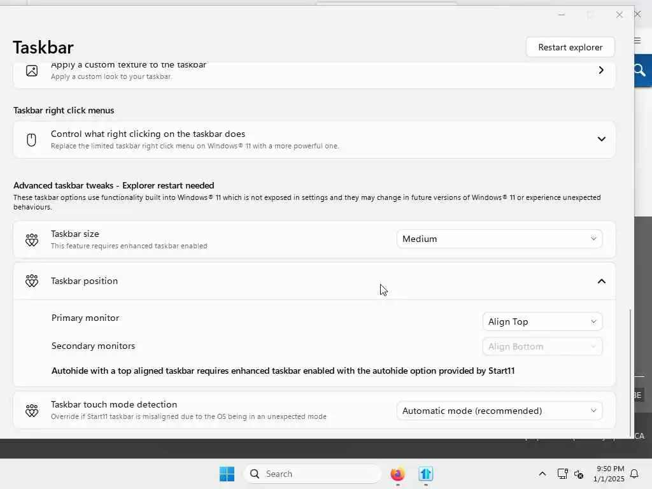652x489 pixels.
Task: Click the icon next to Taskbar position
Action: point(32,281)
